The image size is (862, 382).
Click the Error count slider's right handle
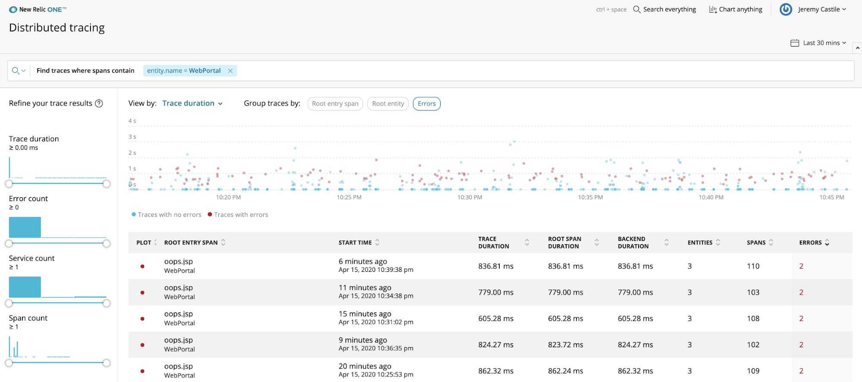(107, 244)
